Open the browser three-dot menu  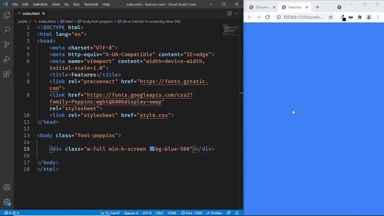pos(378,17)
